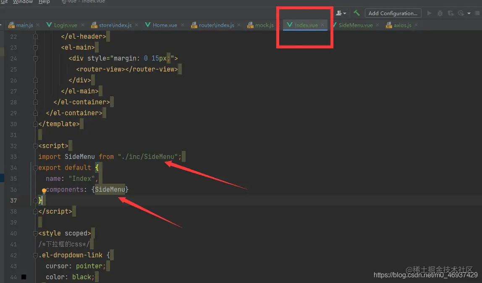Switch to the Home.vue tab
The image size is (482, 283).
click(165, 25)
